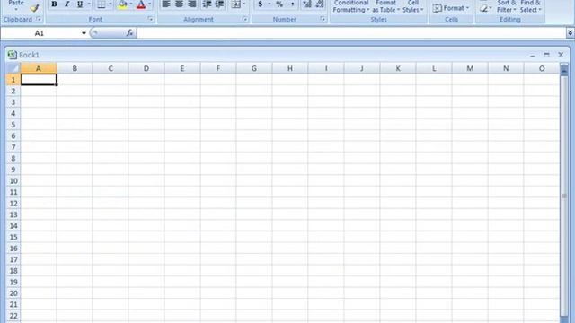The image size is (575, 323).
Task: Select row header 22
Action: tap(13, 316)
